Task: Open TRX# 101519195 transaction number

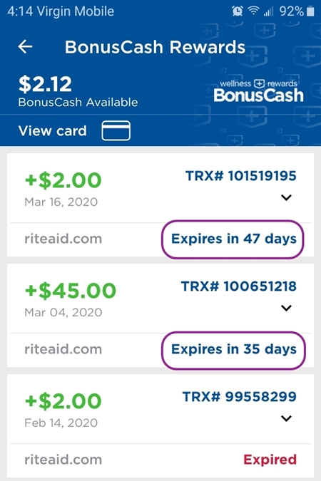Action: [241, 176]
